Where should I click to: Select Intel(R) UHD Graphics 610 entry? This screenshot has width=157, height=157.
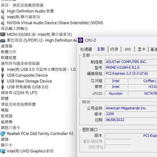point(30,151)
